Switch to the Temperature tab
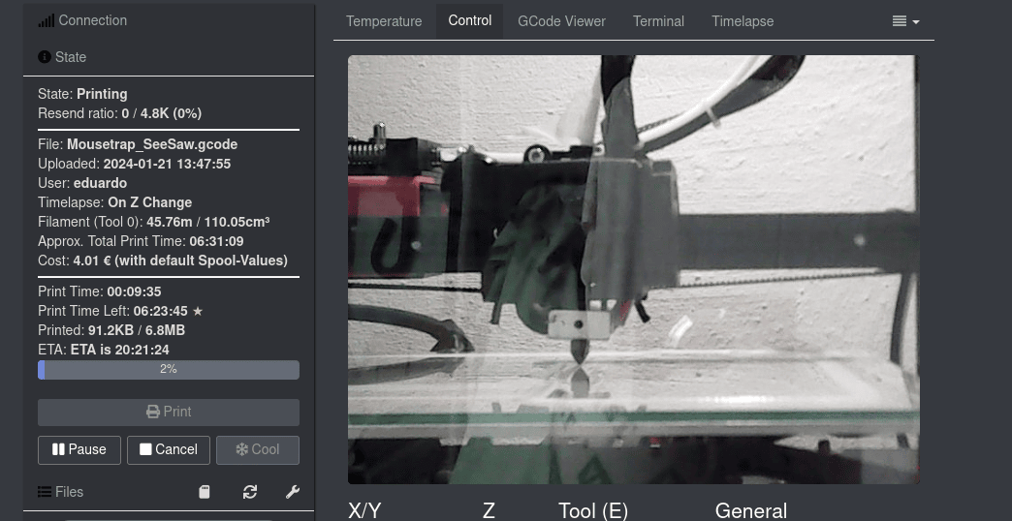This screenshot has height=521, width=1012. pyautogui.click(x=384, y=21)
